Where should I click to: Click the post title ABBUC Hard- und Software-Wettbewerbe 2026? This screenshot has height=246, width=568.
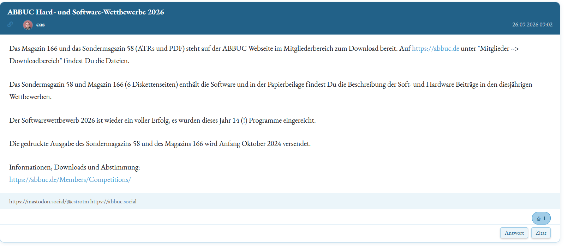click(86, 12)
